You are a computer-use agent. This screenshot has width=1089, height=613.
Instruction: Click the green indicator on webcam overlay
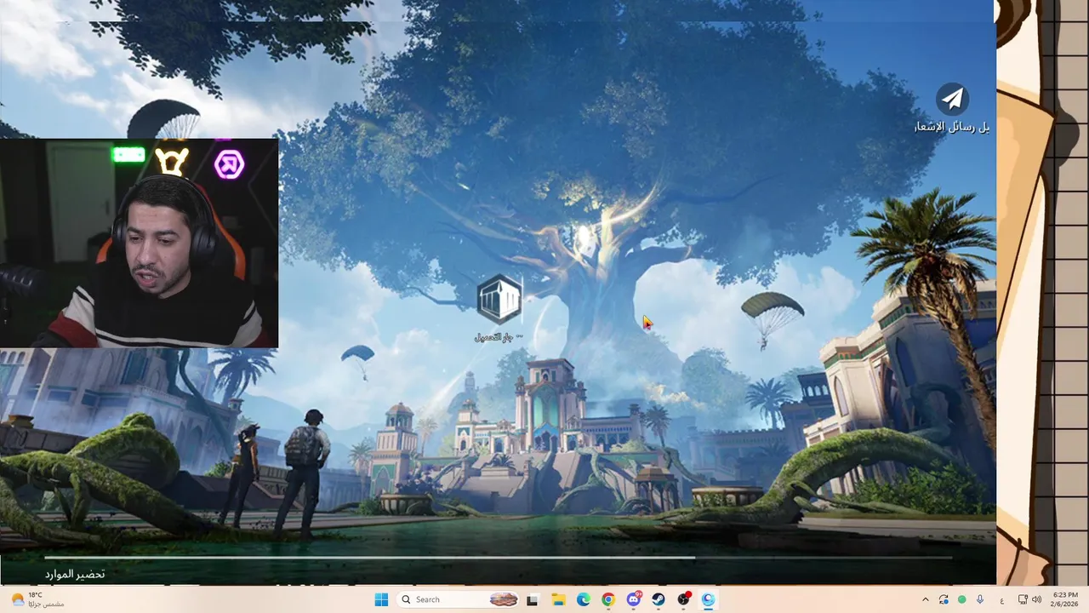(128, 154)
